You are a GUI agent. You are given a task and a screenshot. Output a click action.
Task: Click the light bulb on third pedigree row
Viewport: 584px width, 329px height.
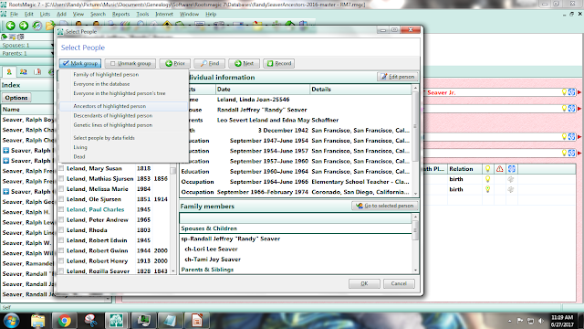pyautogui.click(x=564, y=137)
